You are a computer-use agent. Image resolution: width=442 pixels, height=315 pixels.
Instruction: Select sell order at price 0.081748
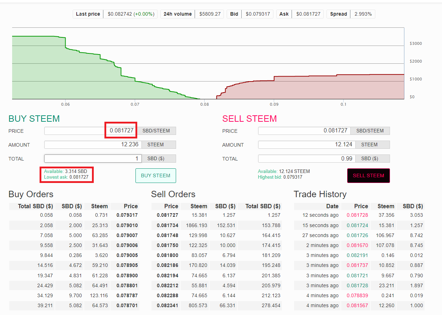tap(216, 235)
